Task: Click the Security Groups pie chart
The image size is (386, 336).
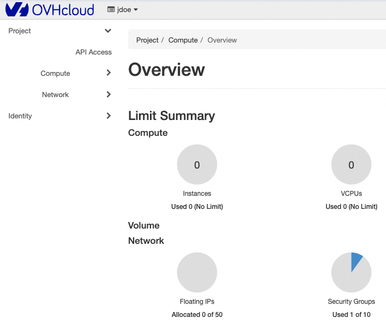Action: 351,273
